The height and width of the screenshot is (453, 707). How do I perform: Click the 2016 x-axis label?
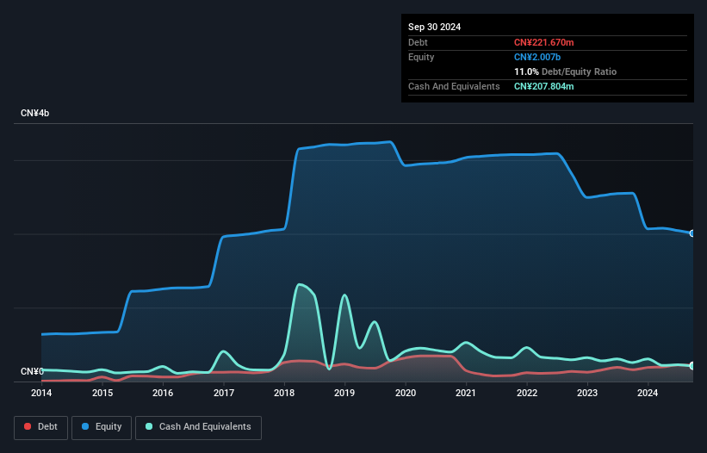click(x=163, y=393)
